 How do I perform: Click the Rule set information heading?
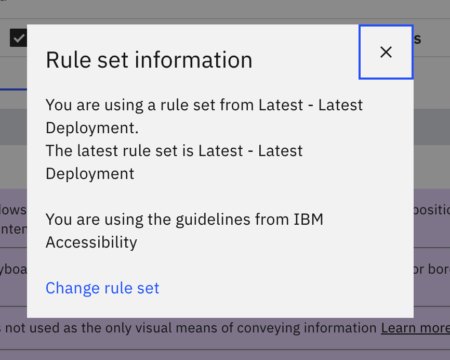[149, 59]
